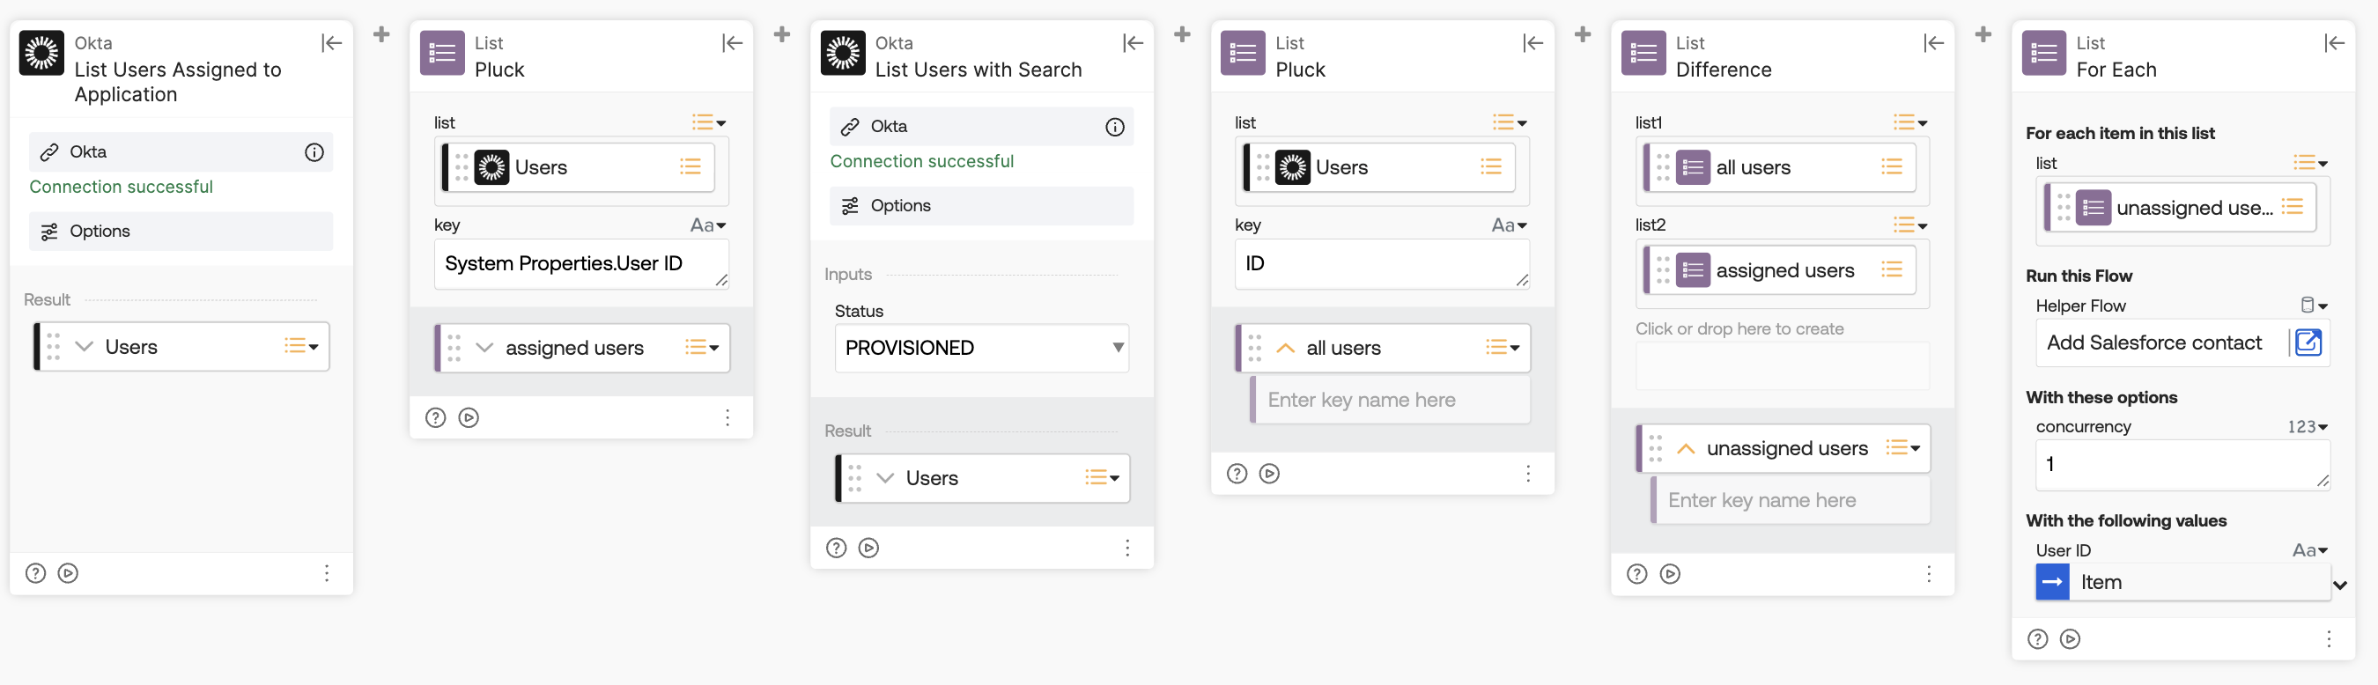Click Enter key name under all users
Image resolution: width=2378 pixels, height=685 pixels.
click(1390, 400)
